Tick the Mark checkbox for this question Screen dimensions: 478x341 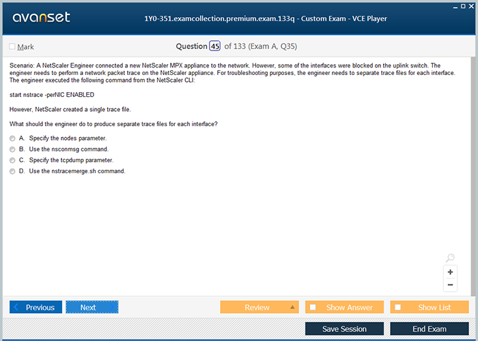pyautogui.click(x=12, y=46)
